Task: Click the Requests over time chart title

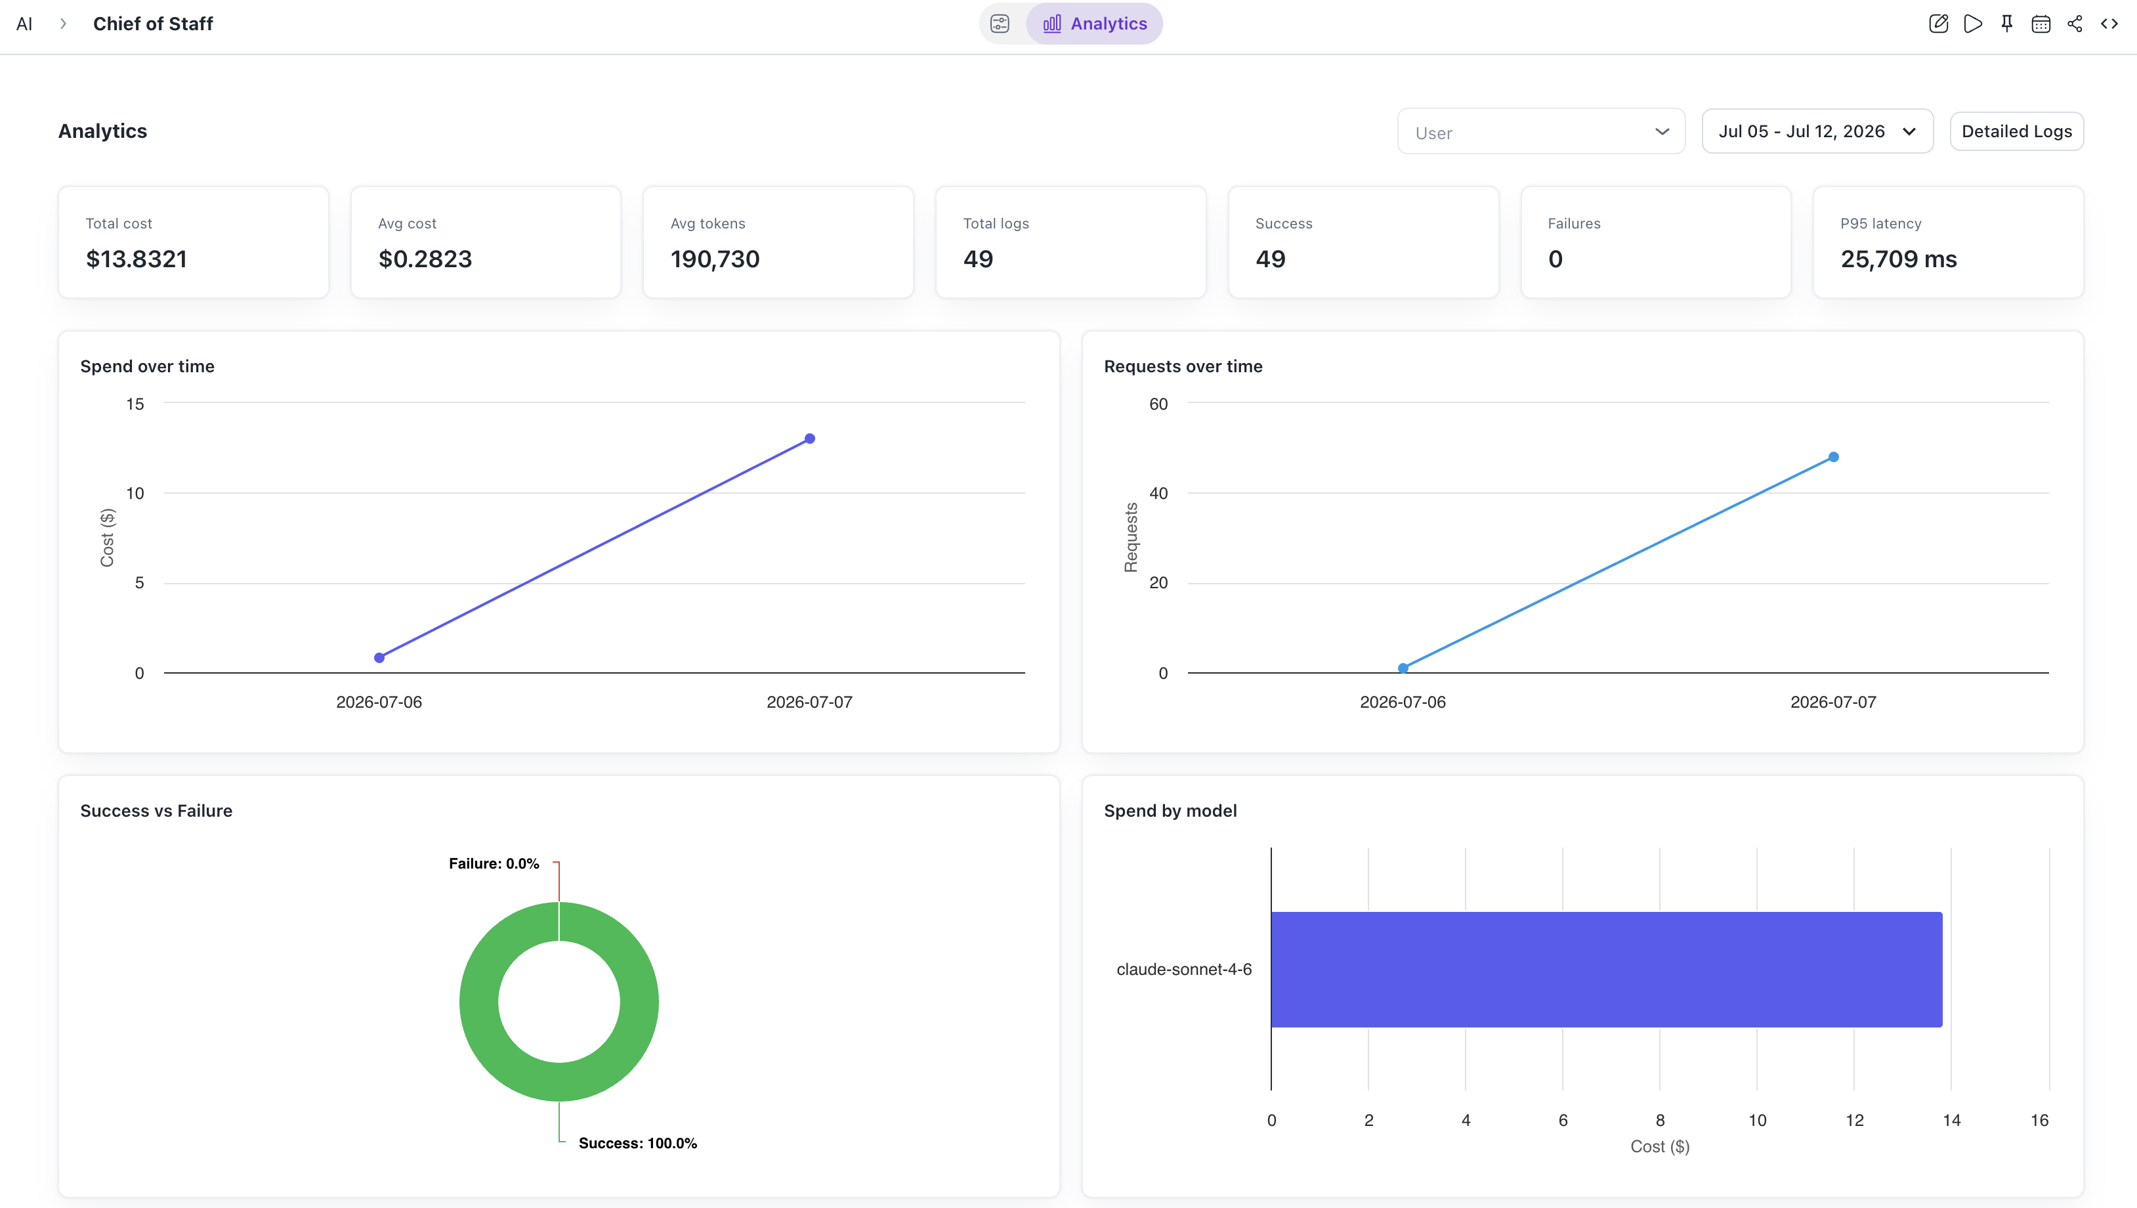Action: tap(1183, 366)
